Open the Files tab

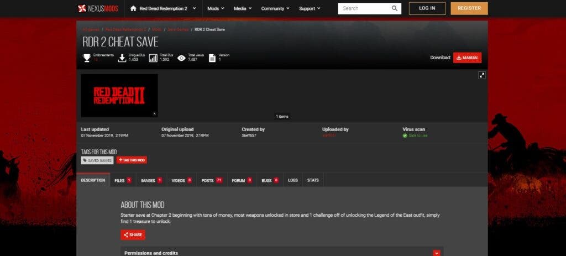tap(123, 180)
